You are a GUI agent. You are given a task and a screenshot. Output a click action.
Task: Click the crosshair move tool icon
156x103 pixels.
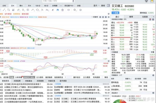[68, 10]
